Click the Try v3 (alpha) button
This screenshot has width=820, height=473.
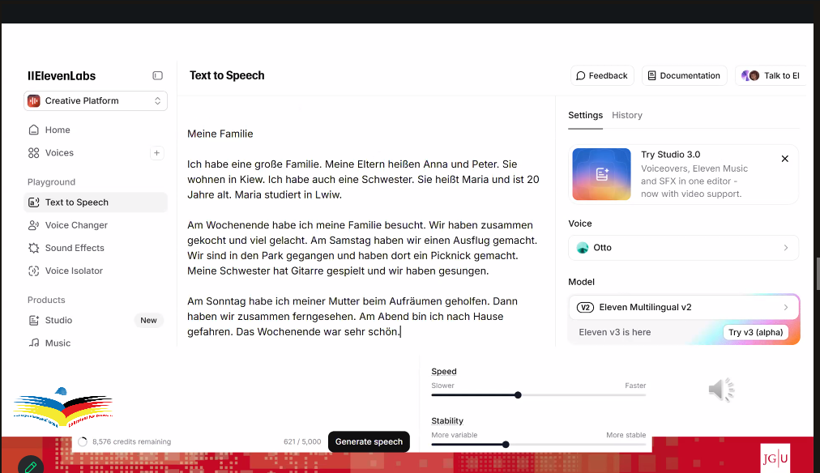(x=755, y=332)
